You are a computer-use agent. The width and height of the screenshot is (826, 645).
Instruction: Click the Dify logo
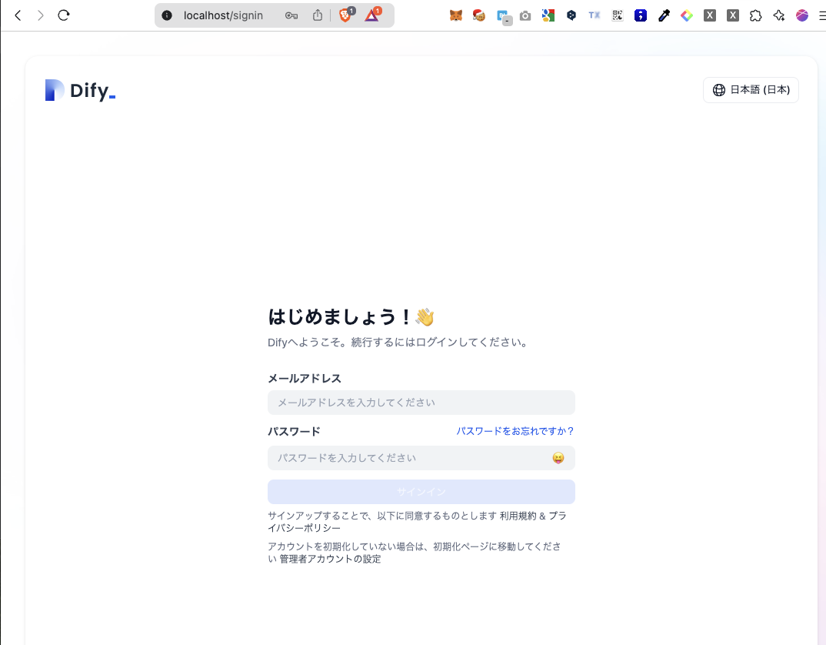click(79, 90)
